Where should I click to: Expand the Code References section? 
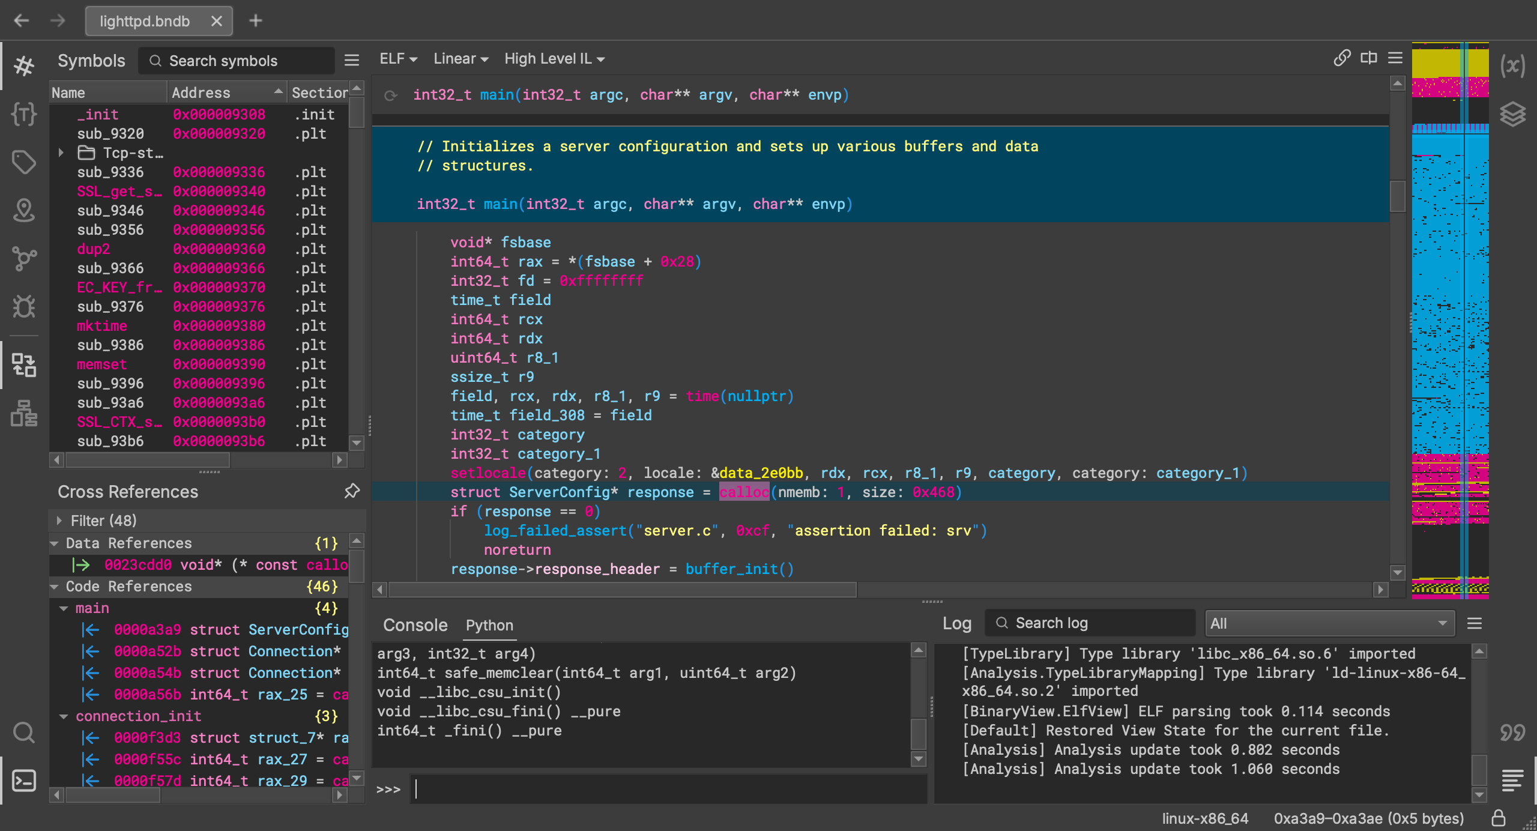click(x=58, y=585)
